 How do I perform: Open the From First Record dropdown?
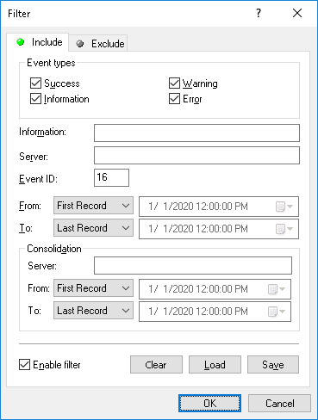point(93,206)
